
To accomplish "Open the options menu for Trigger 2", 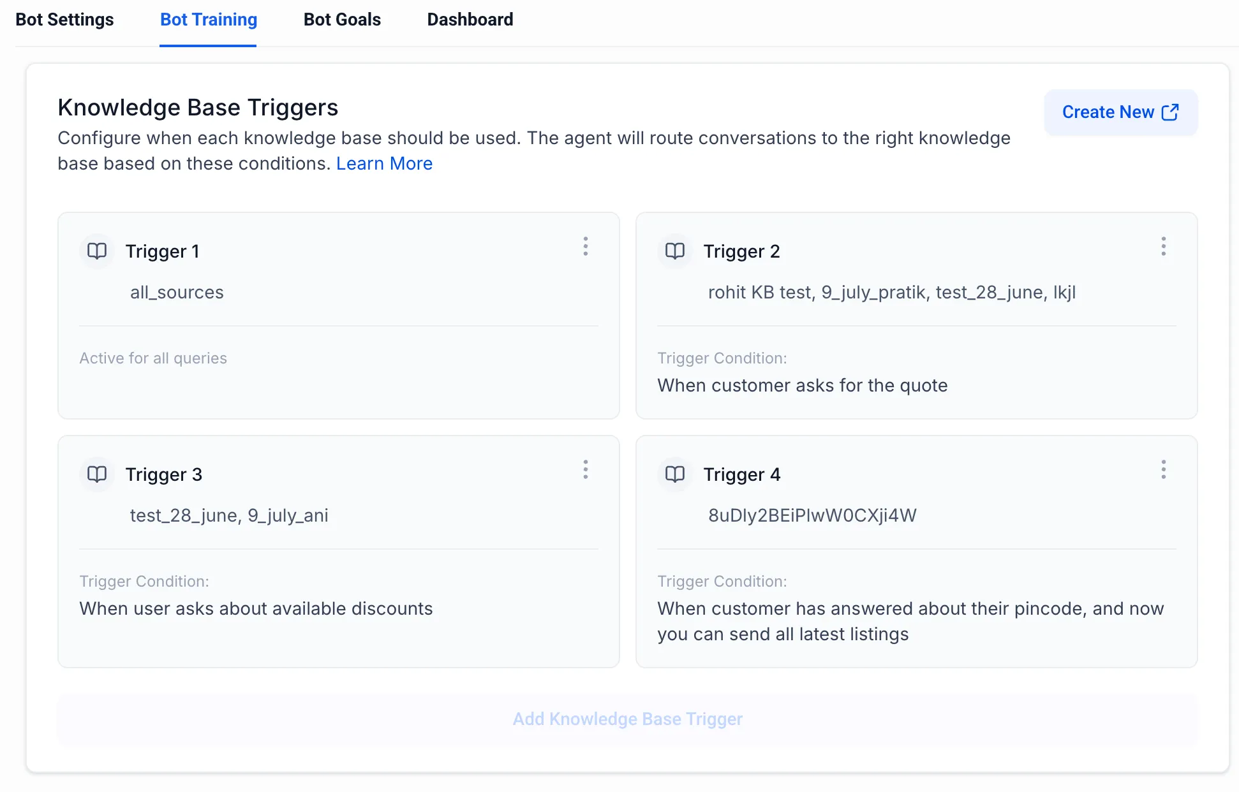I will pyautogui.click(x=1164, y=247).
